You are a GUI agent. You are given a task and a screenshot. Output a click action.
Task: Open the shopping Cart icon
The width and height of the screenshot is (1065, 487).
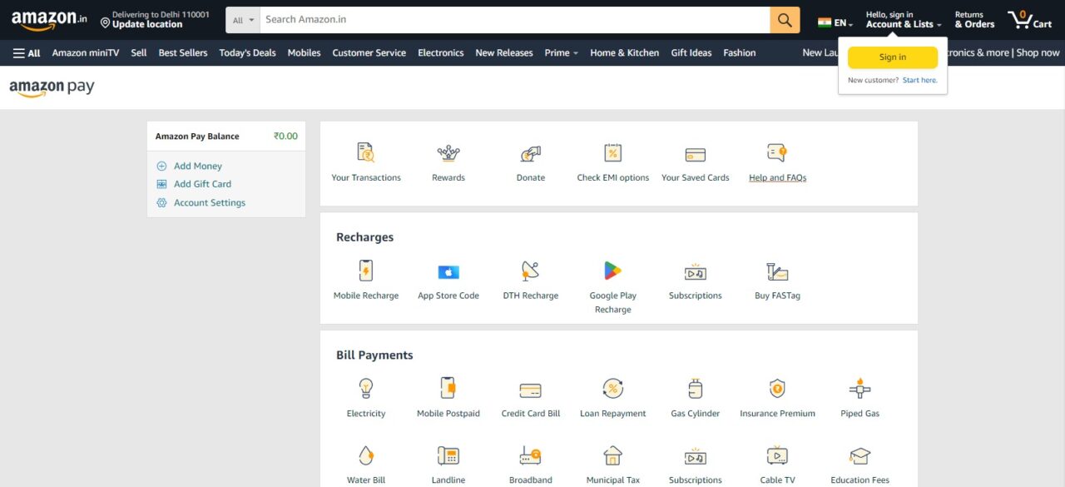point(1029,19)
